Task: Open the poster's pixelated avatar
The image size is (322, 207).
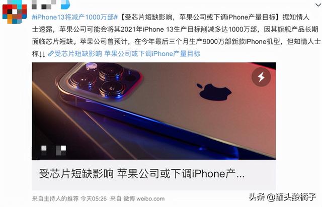Action: [x=15, y=12]
